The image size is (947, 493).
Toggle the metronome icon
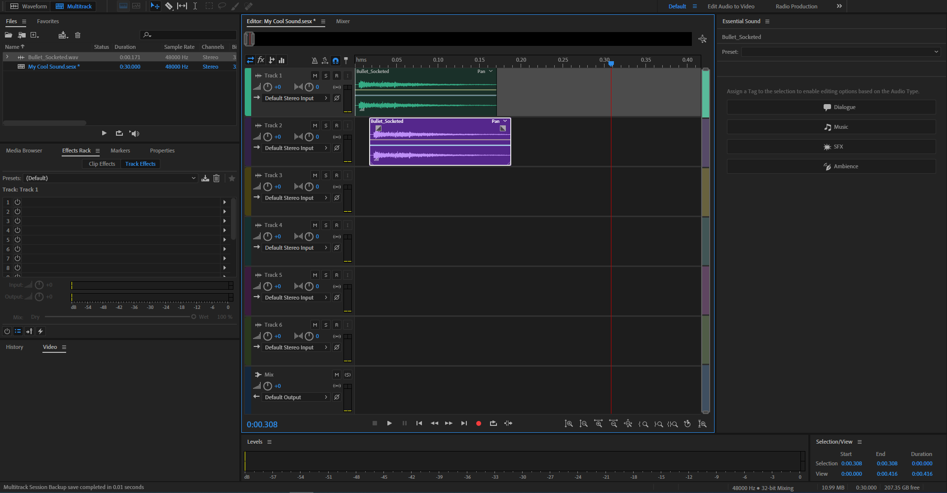pos(314,60)
